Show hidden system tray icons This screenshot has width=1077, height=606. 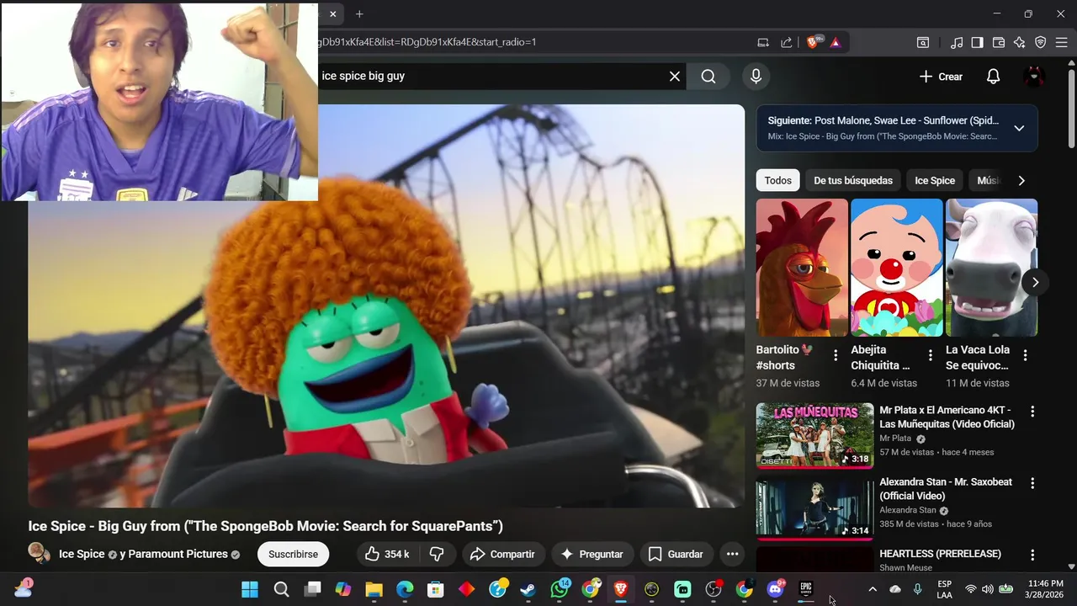click(x=873, y=589)
